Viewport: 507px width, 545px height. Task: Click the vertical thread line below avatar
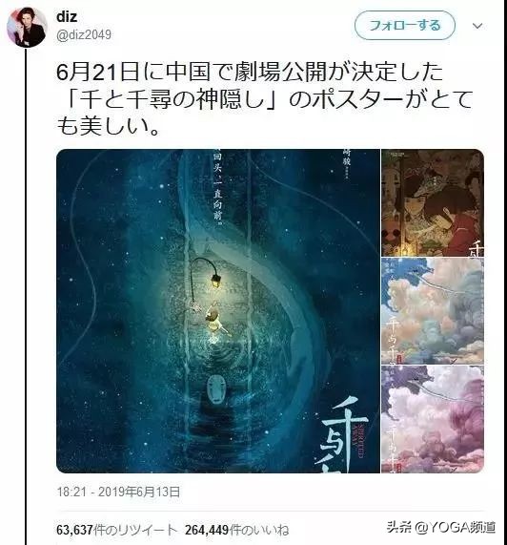point(26,296)
